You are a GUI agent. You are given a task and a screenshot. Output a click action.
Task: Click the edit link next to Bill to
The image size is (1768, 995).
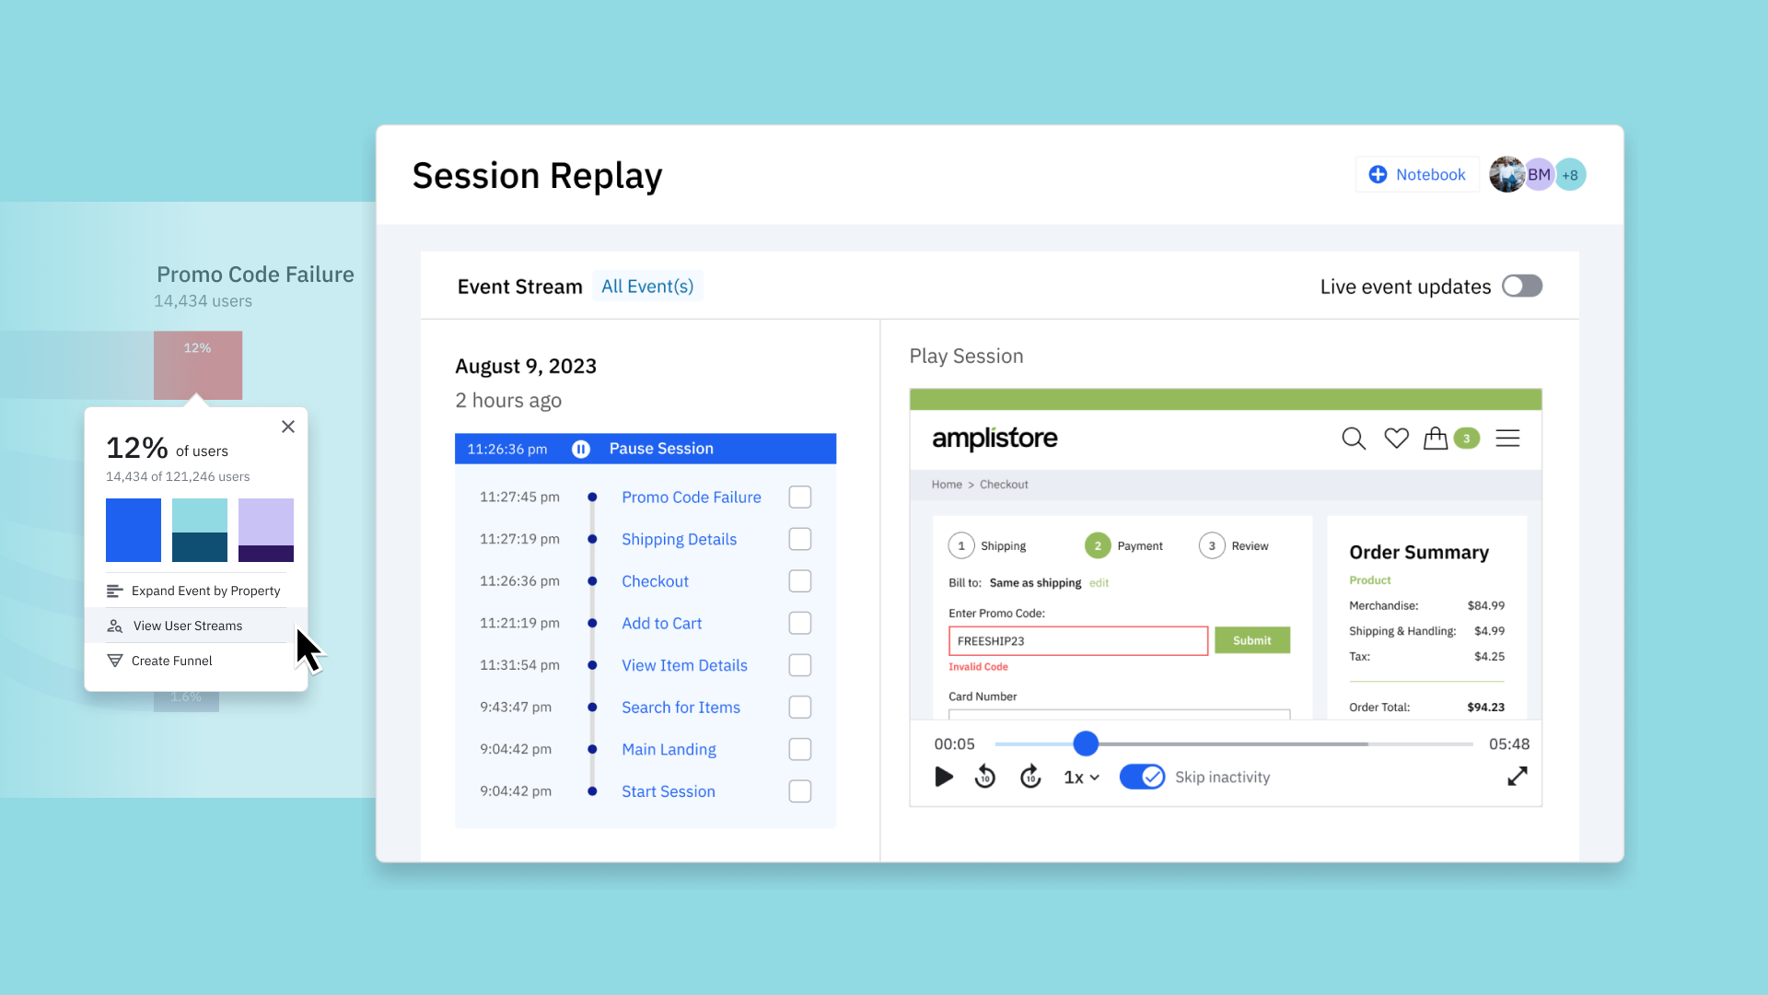(x=1099, y=582)
